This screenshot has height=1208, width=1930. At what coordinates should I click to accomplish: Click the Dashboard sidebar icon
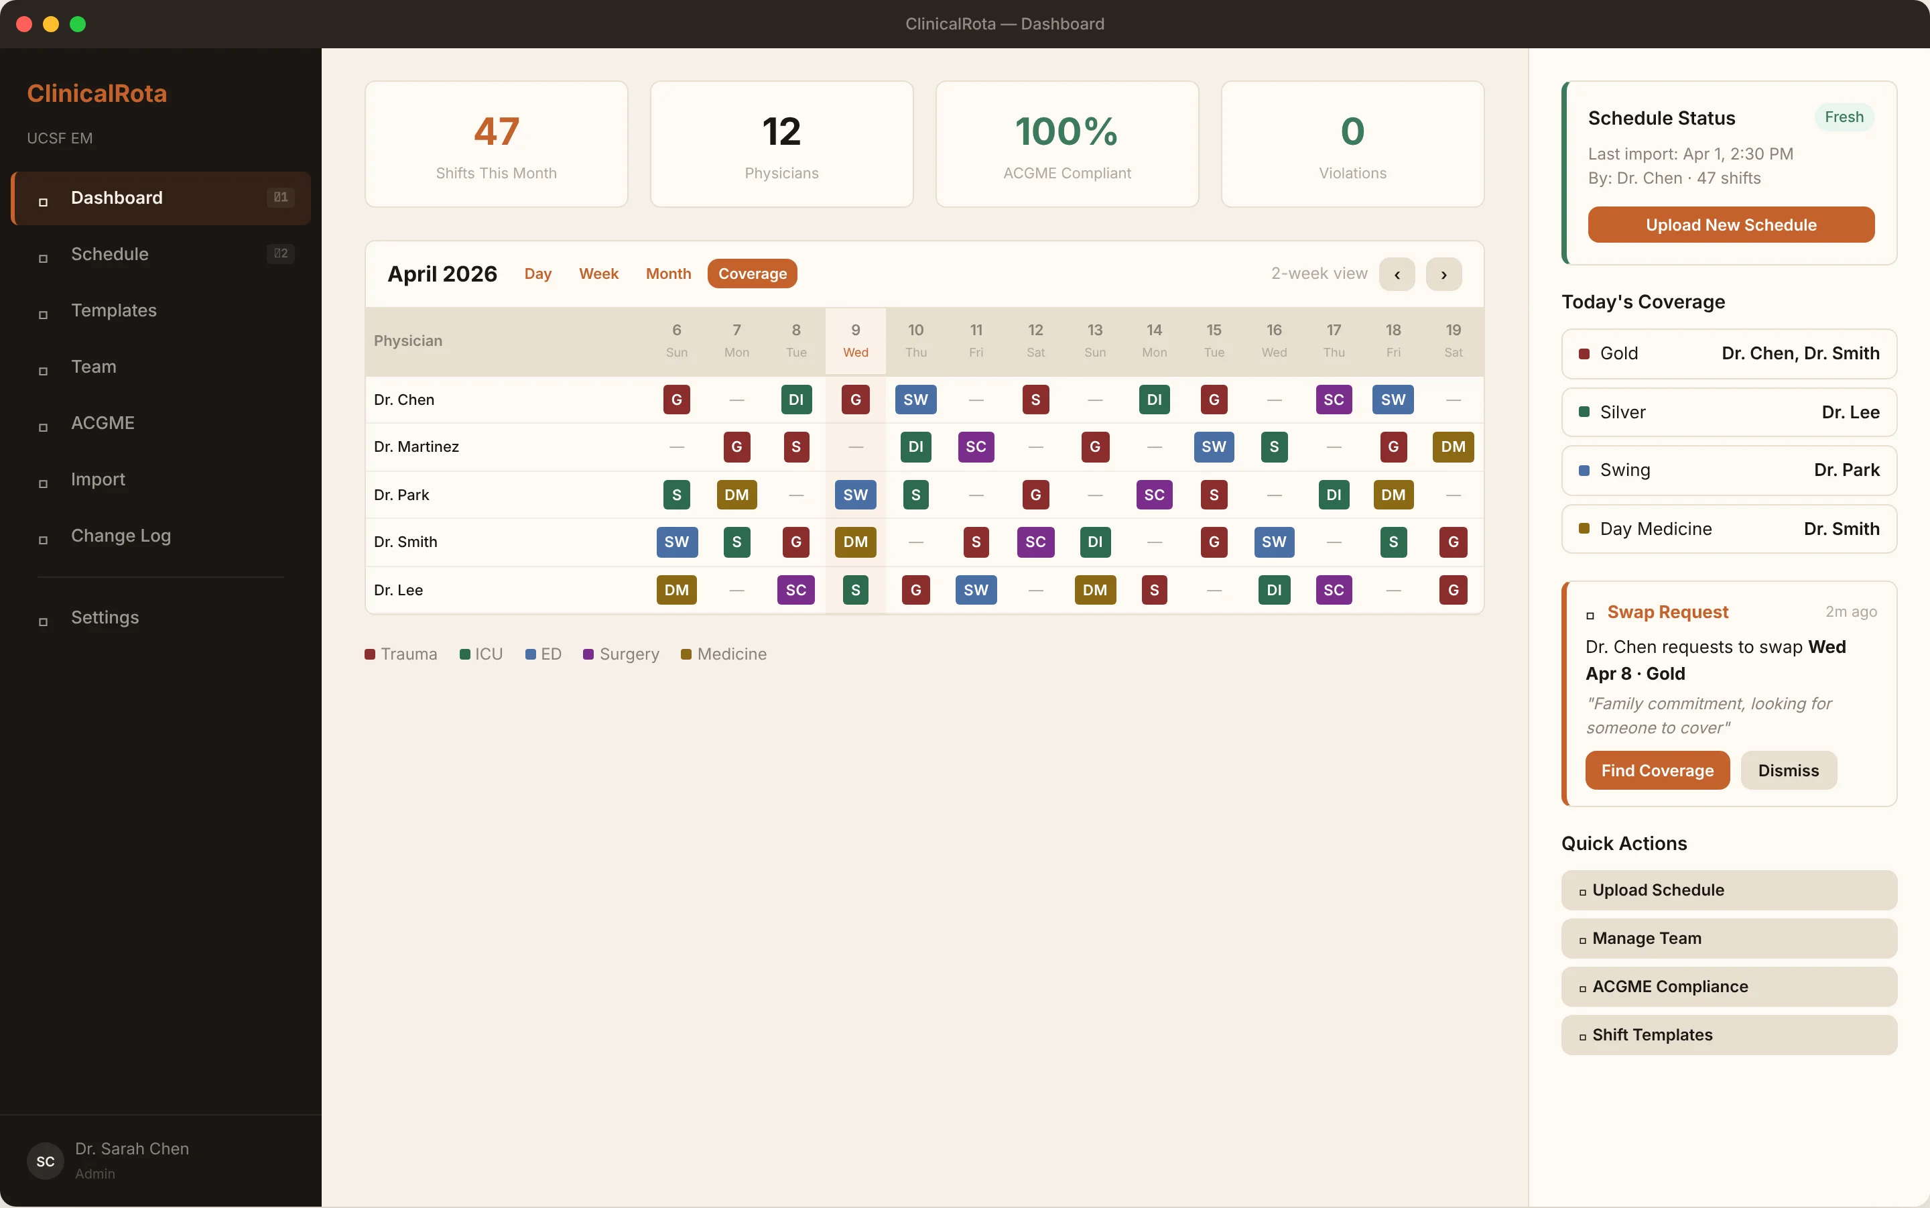point(43,201)
